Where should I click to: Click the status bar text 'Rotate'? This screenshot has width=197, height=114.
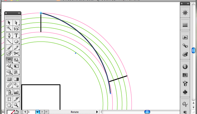(75, 112)
